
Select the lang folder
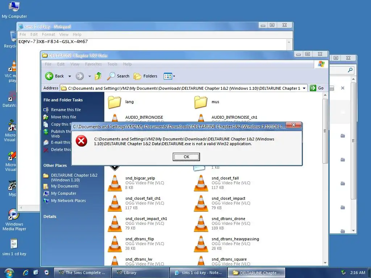click(x=121, y=102)
